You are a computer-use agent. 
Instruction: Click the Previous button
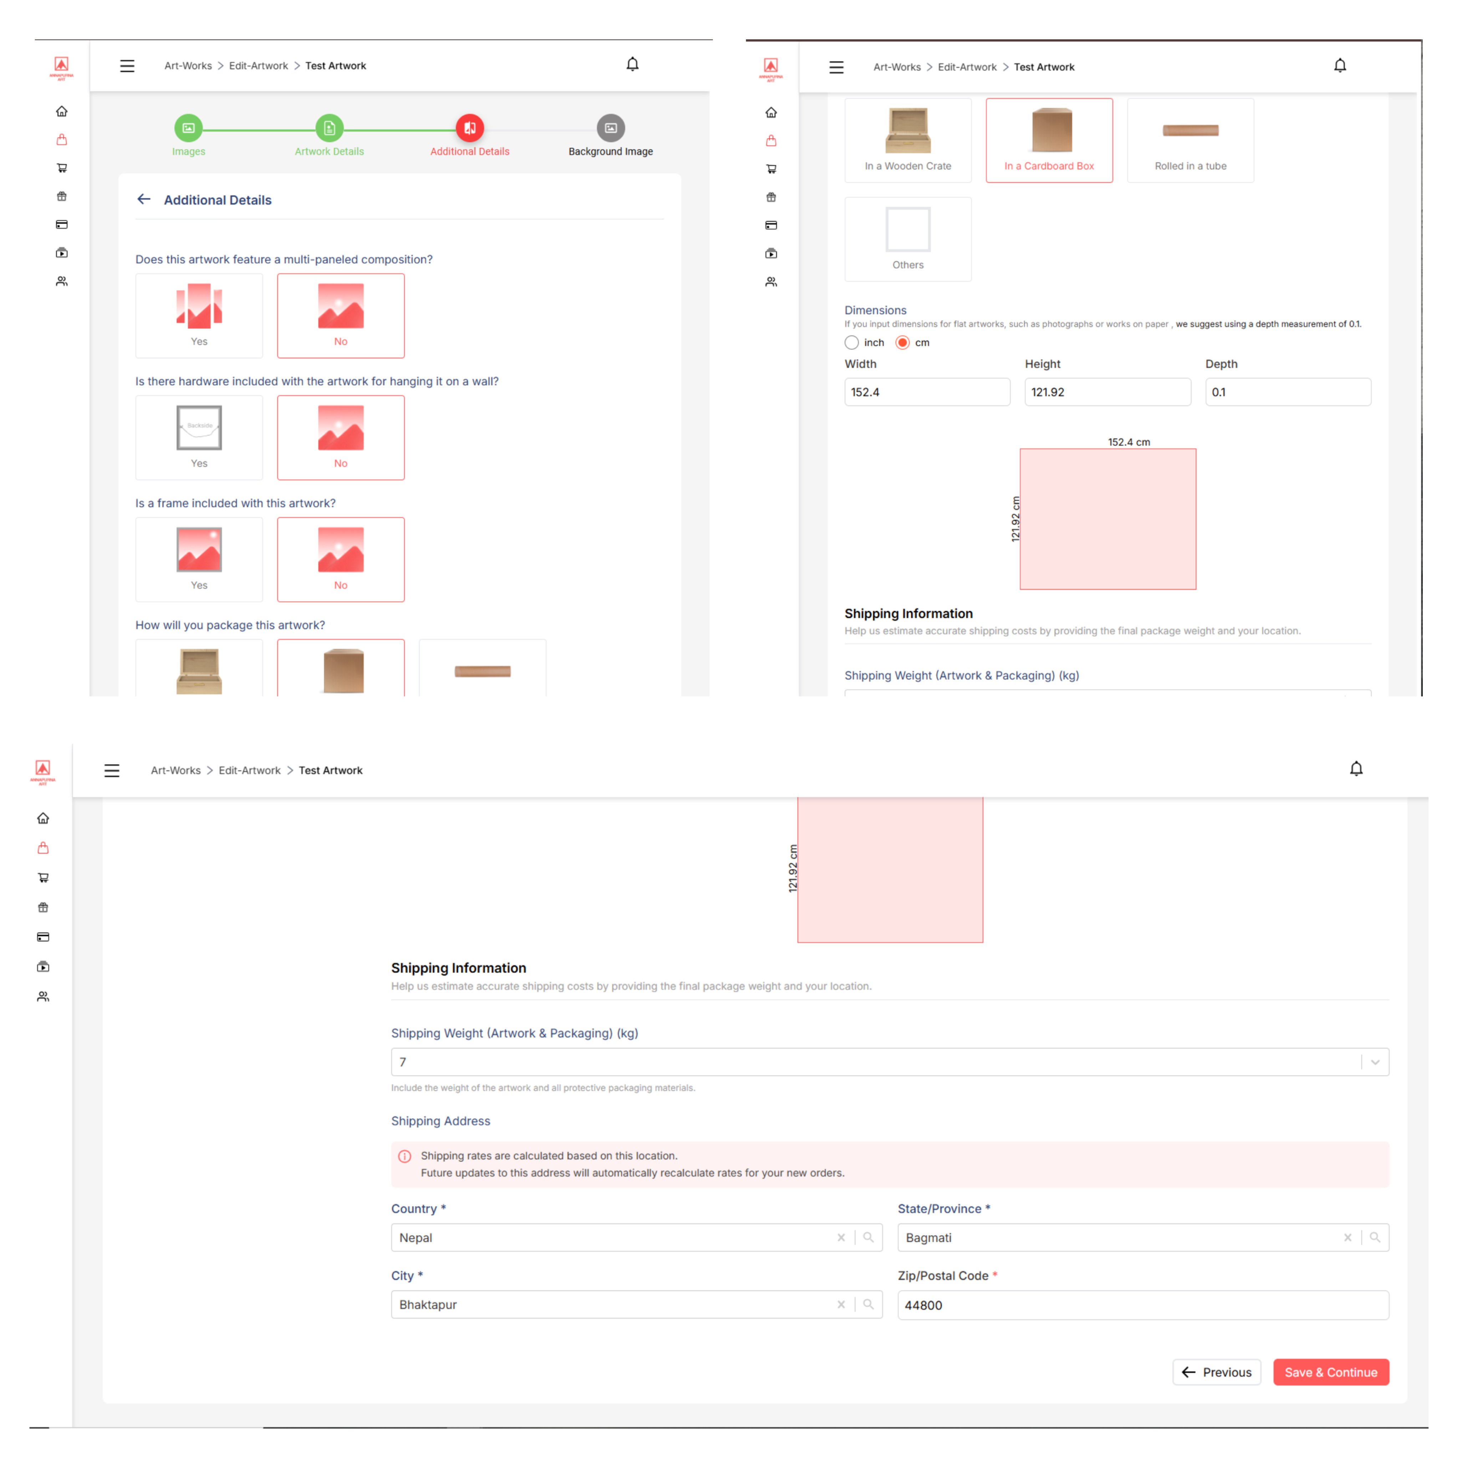(x=1217, y=1372)
